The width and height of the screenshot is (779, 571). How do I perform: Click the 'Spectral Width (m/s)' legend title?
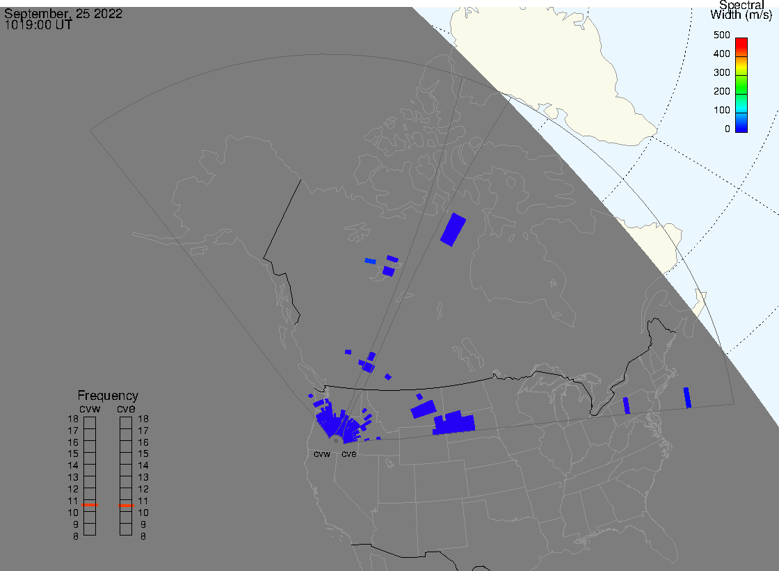741,10
